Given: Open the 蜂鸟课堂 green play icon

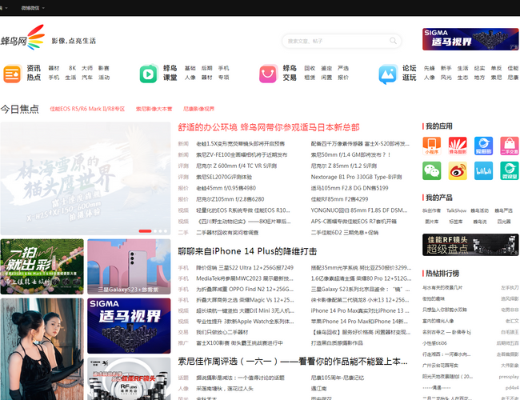Looking at the screenshot, I should click(148, 74).
